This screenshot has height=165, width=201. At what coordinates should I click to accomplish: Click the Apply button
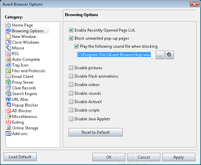pos(179,157)
